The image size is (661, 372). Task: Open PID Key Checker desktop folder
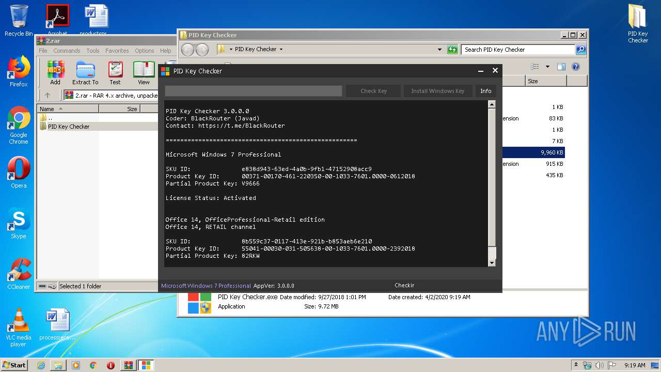[638, 23]
